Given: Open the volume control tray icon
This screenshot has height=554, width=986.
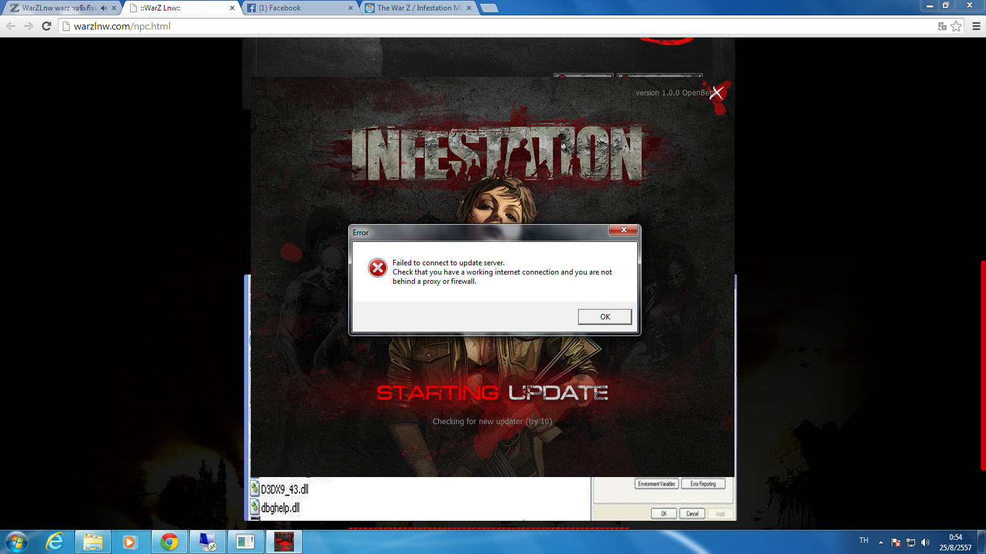Looking at the screenshot, I should click(925, 542).
